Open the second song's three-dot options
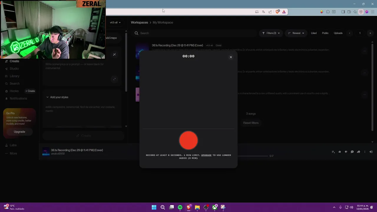This screenshot has width=377, height=212. coord(365,73)
